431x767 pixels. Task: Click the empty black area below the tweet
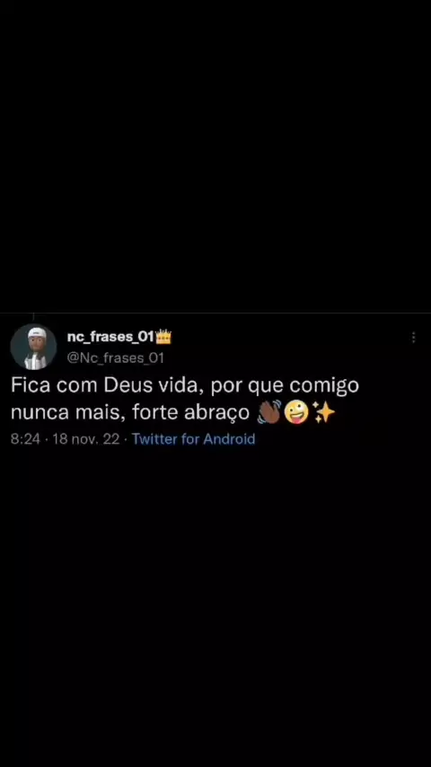click(x=215, y=606)
